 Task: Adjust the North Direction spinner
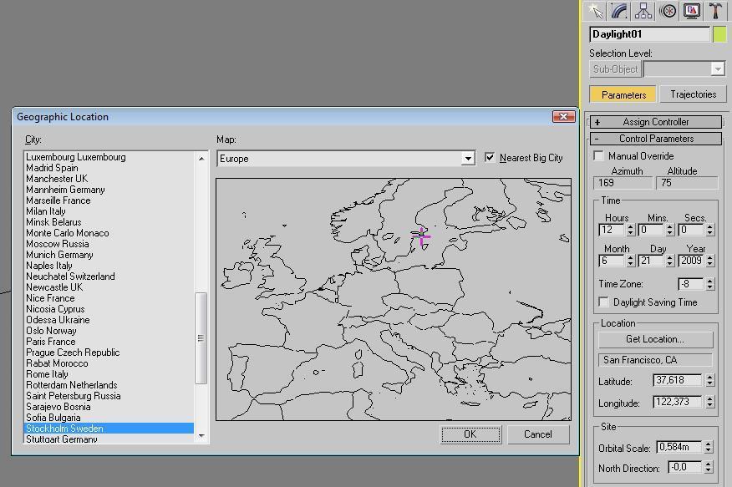pyautogui.click(x=709, y=467)
